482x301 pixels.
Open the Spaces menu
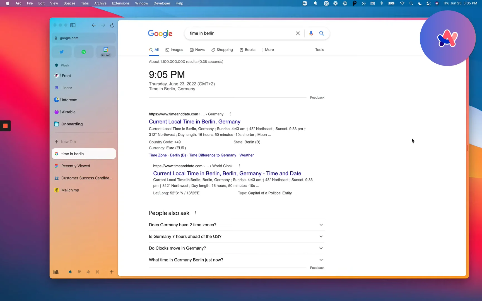tap(69, 3)
